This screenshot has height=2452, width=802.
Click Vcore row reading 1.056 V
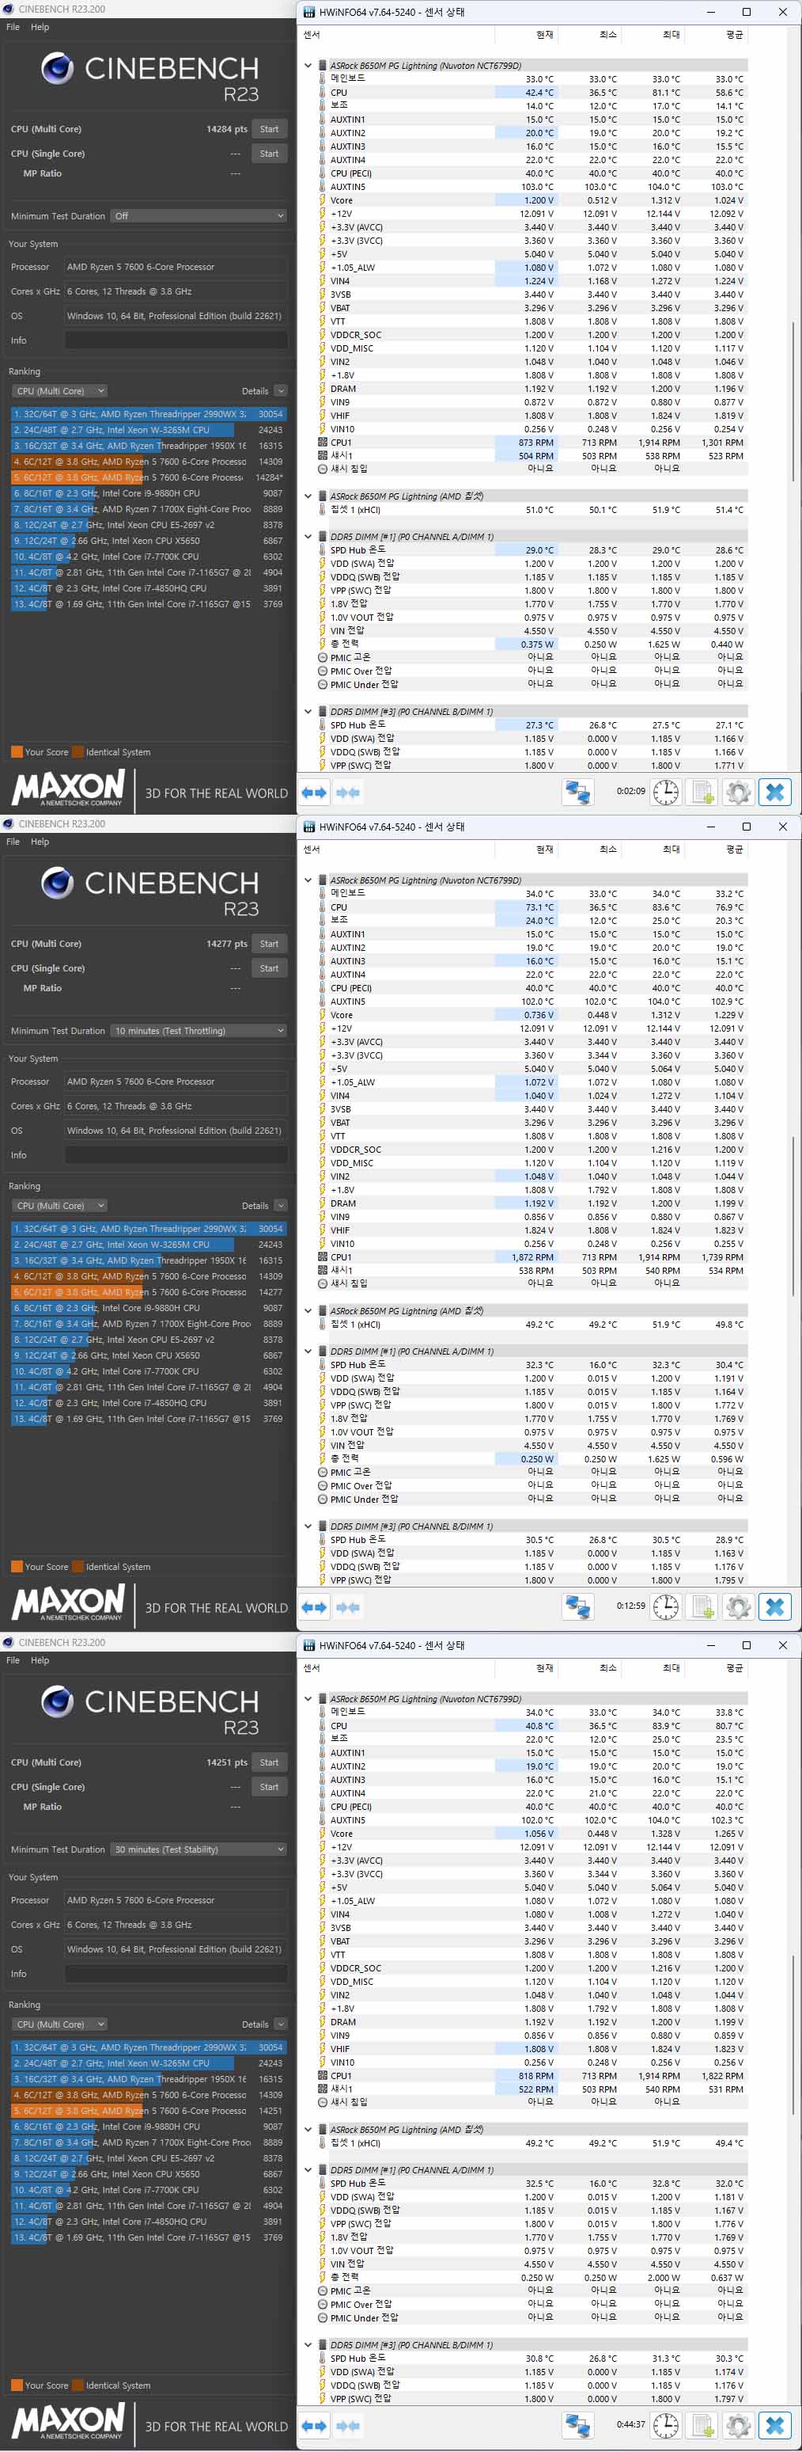(x=532, y=1834)
